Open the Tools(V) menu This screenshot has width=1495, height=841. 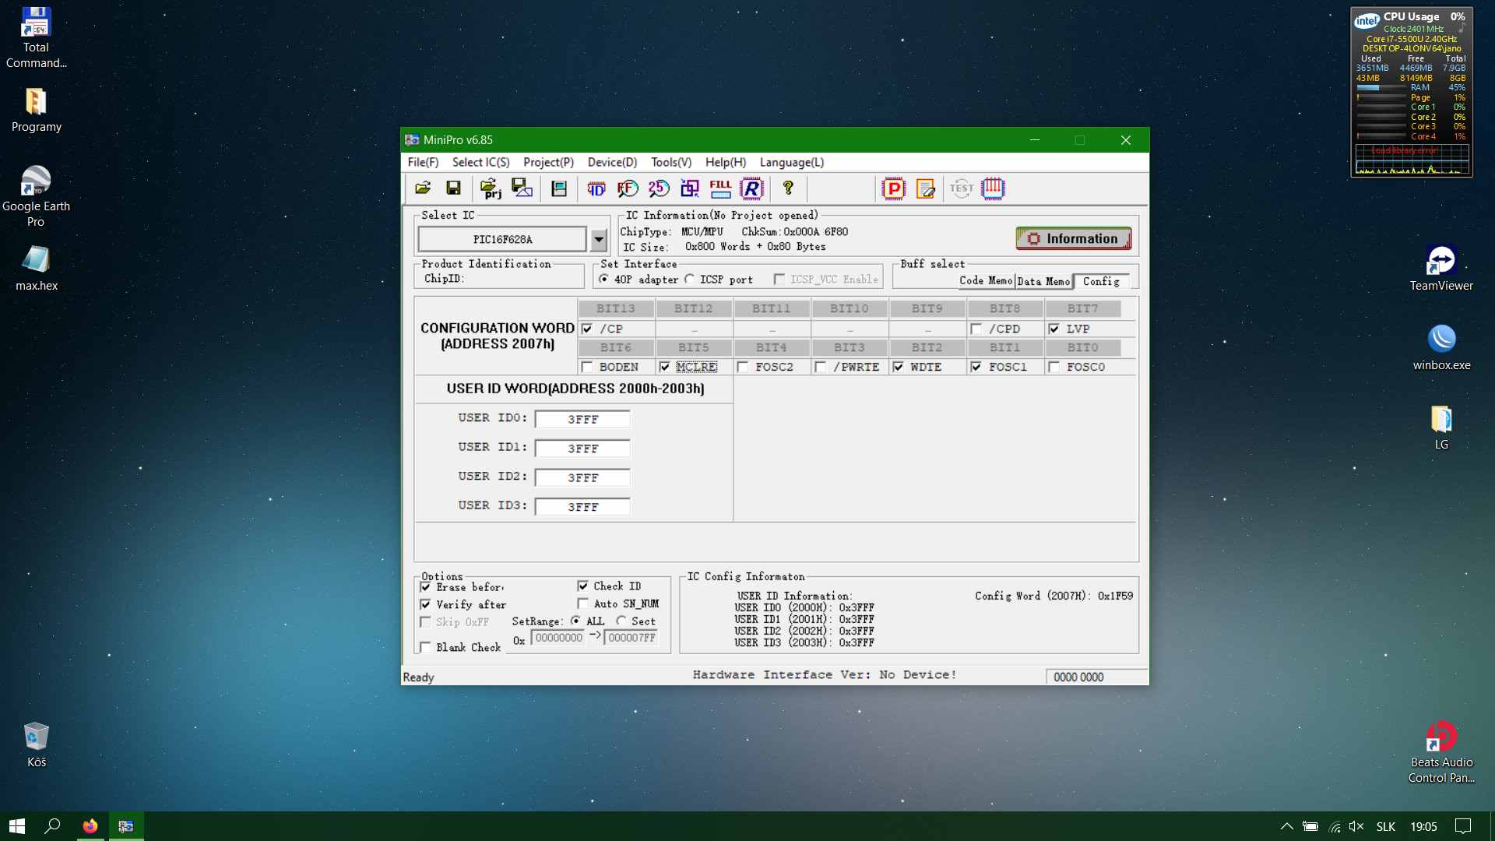pos(670,162)
